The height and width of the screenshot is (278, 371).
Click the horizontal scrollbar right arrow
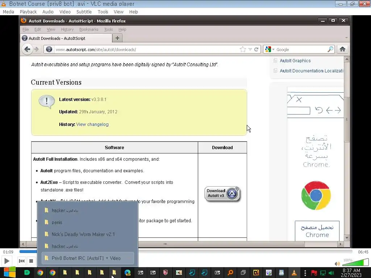[x=340, y=244]
